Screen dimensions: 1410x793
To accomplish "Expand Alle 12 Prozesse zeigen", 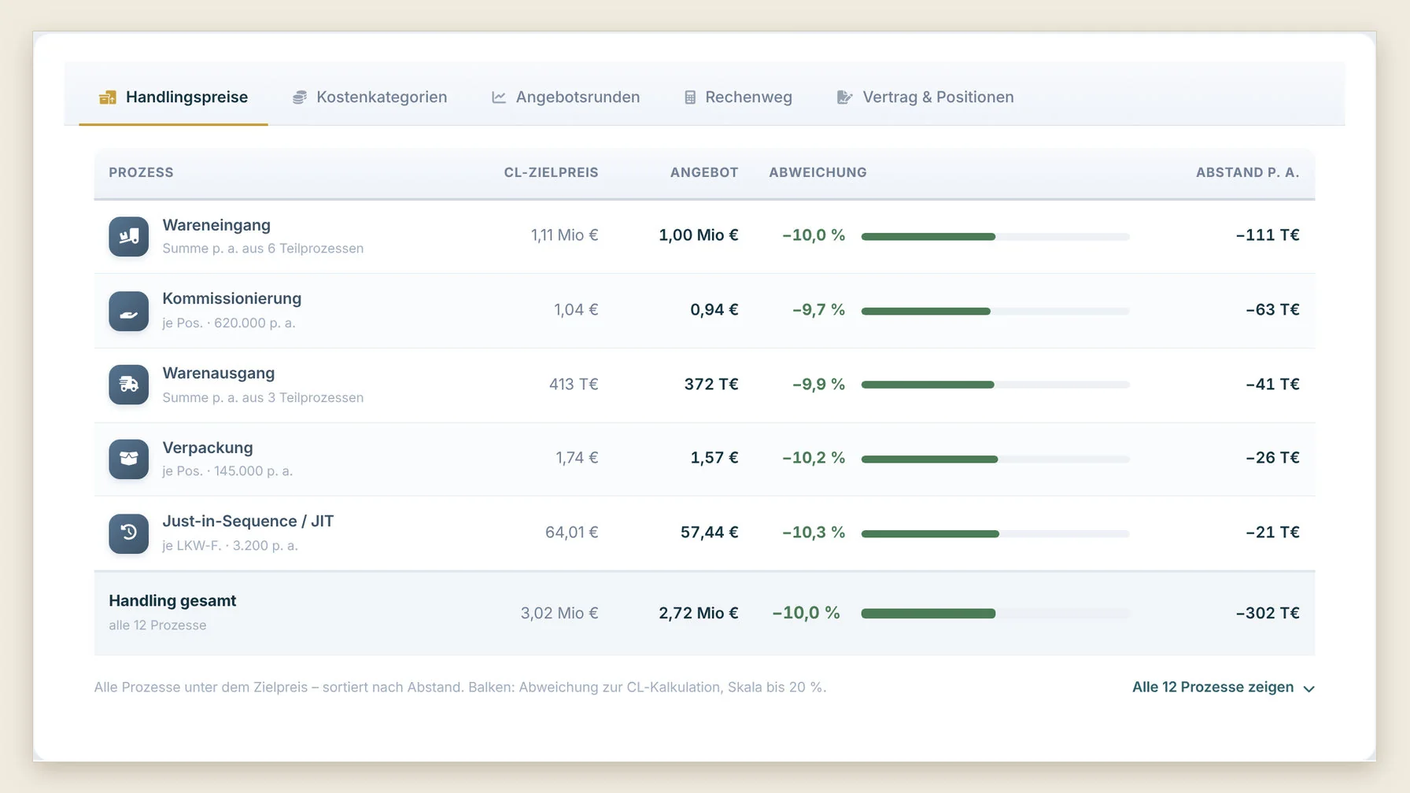I will (x=1224, y=688).
